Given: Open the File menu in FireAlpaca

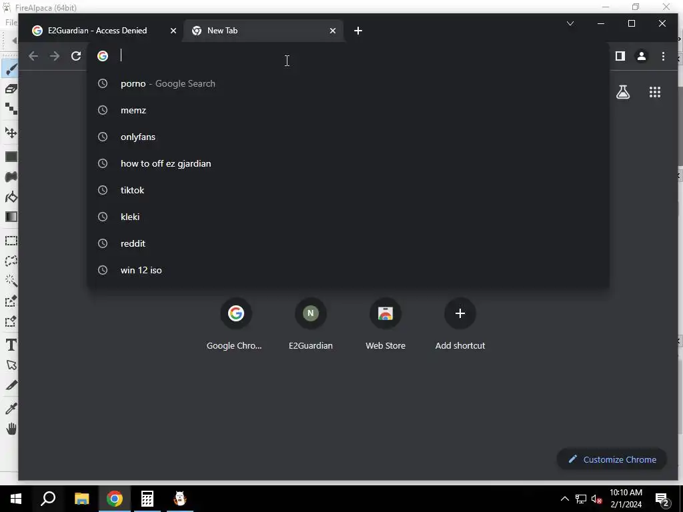Looking at the screenshot, I should 11,22.
